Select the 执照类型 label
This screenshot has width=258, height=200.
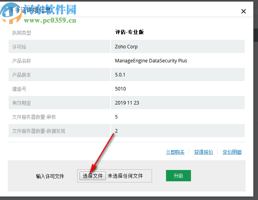click(21, 33)
